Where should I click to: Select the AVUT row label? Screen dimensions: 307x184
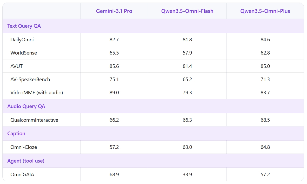click(x=17, y=66)
